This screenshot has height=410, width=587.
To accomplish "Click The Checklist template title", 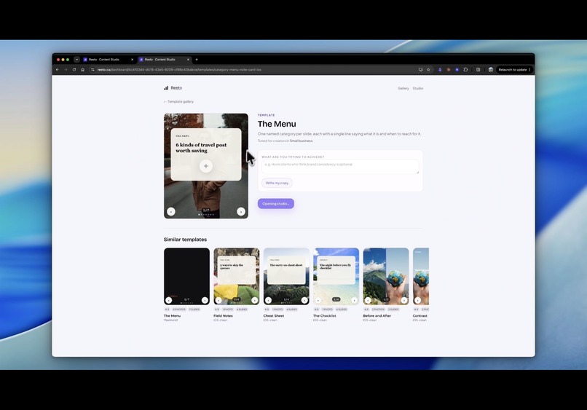I will [325, 315].
